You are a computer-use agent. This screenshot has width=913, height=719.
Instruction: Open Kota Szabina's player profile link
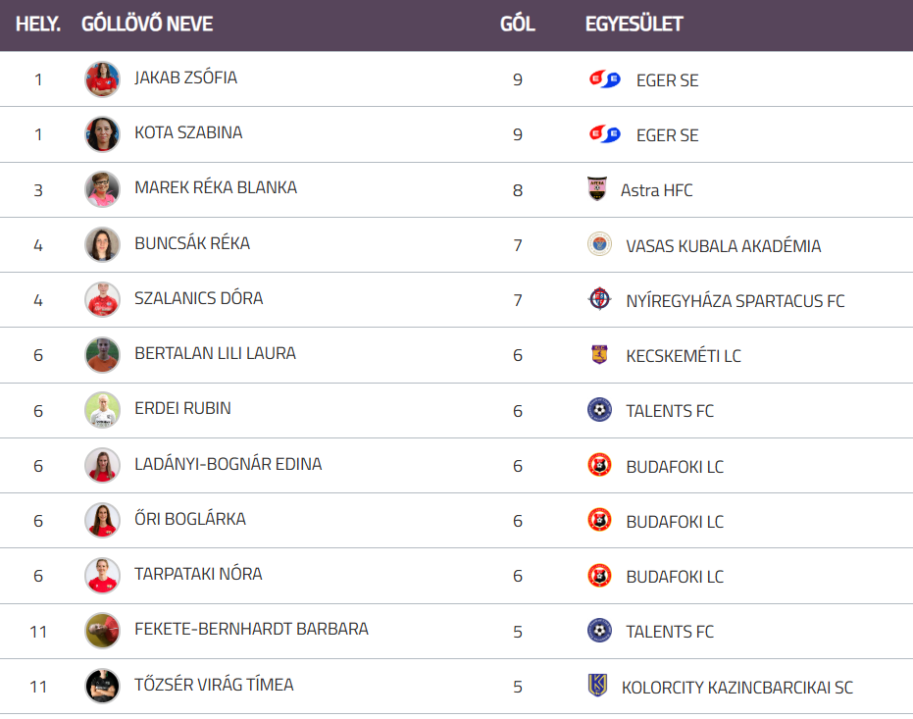[x=188, y=132]
